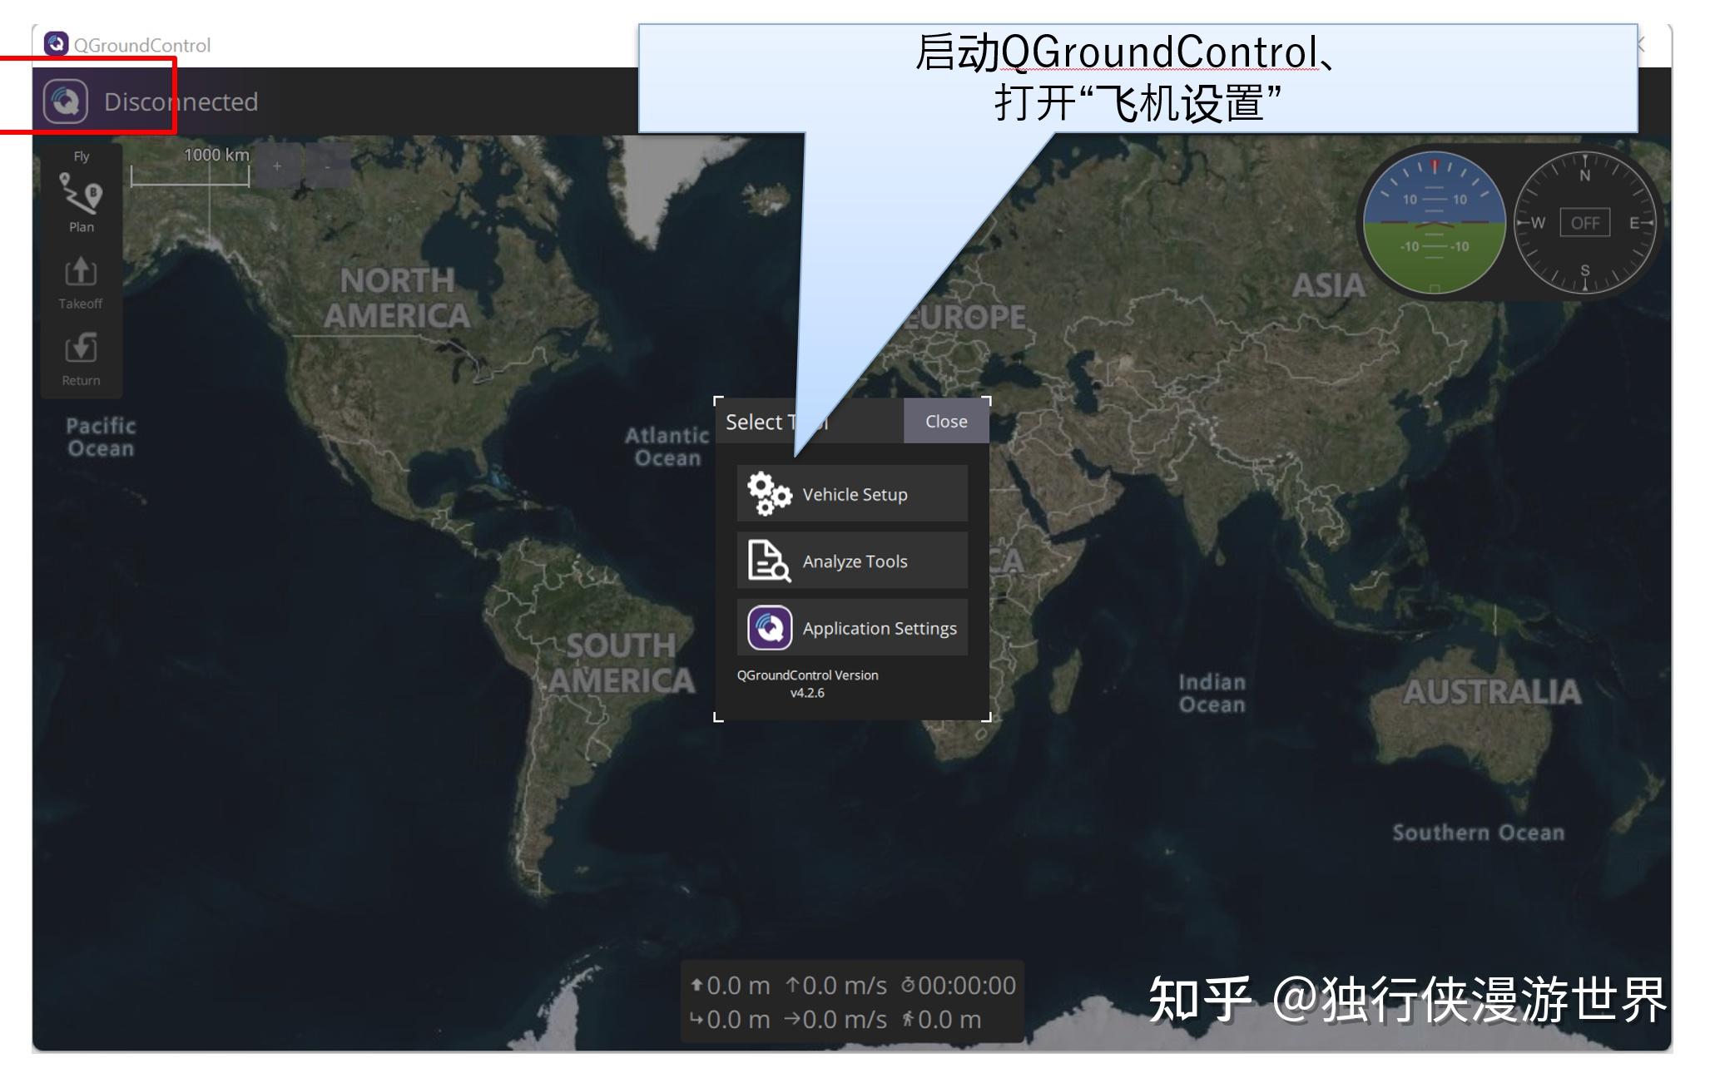Zoom in the map with the plus button
The height and width of the screenshot is (1073, 1715).
click(x=277, y=166)
